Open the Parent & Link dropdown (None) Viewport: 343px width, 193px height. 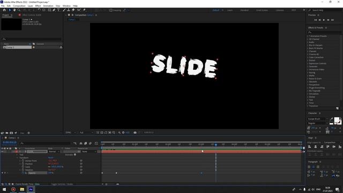click(88, 151)
